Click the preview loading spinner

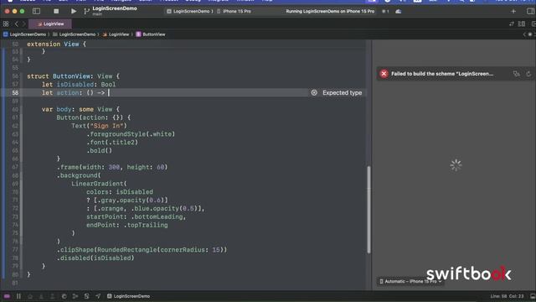(456, 165)
